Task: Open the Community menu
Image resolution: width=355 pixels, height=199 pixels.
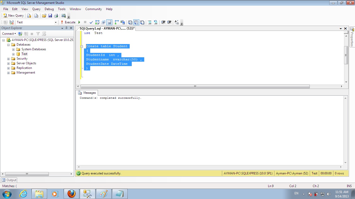Action: point(94,9)
